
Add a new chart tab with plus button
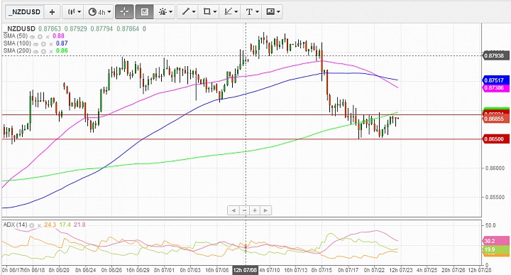pos(52,12)
